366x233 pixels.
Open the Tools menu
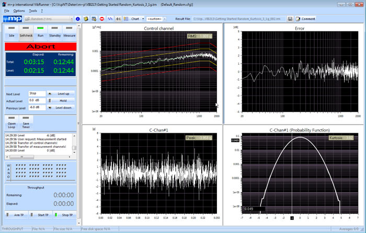coord(33,10)
